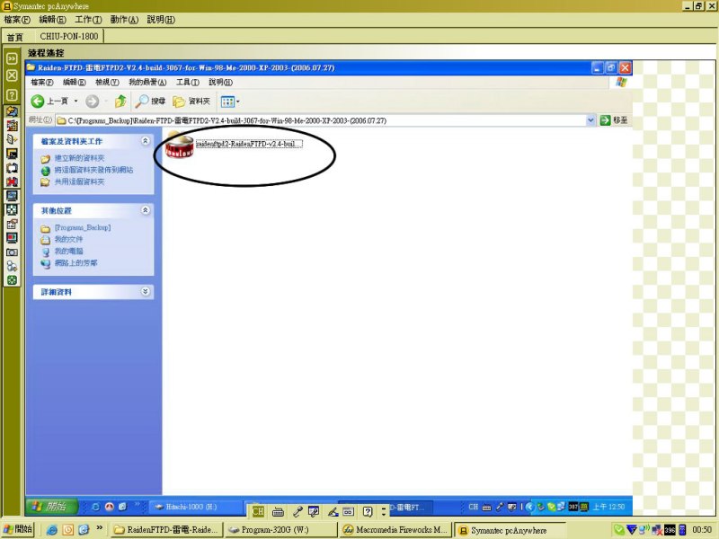Open Explorer 我的最愛(A) menu

[x=147, y=82]
